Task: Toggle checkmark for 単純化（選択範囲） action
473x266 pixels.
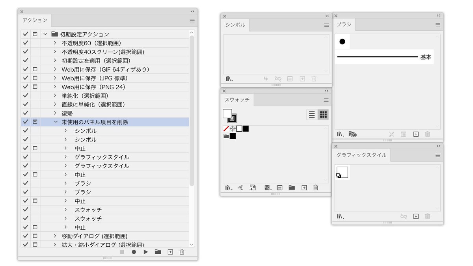Action: 26,96
